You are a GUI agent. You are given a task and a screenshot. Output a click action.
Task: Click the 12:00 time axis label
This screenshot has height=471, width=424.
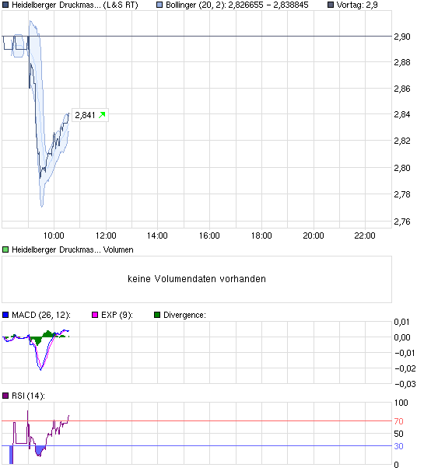(106, 235)
